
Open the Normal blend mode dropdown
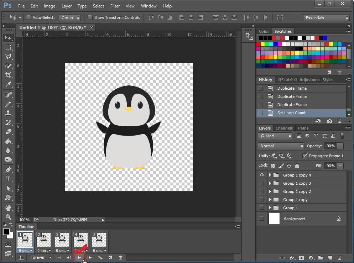click(x=281, y=146)
